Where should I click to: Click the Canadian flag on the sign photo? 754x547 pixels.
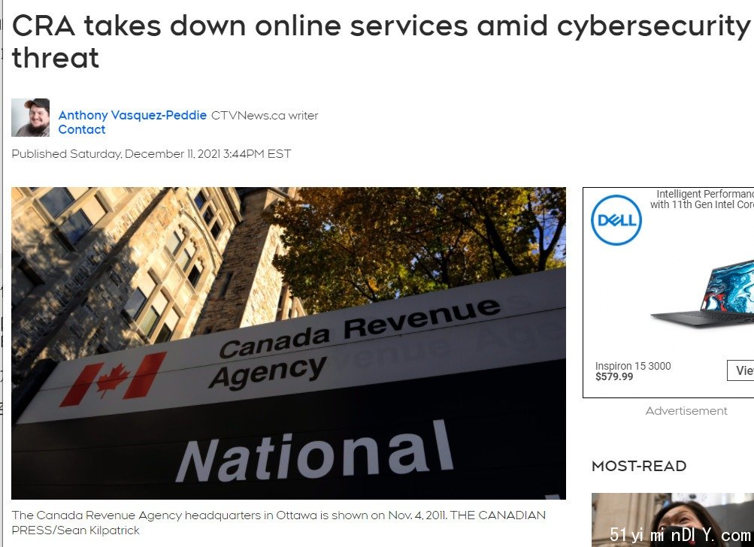pos(114,379)
